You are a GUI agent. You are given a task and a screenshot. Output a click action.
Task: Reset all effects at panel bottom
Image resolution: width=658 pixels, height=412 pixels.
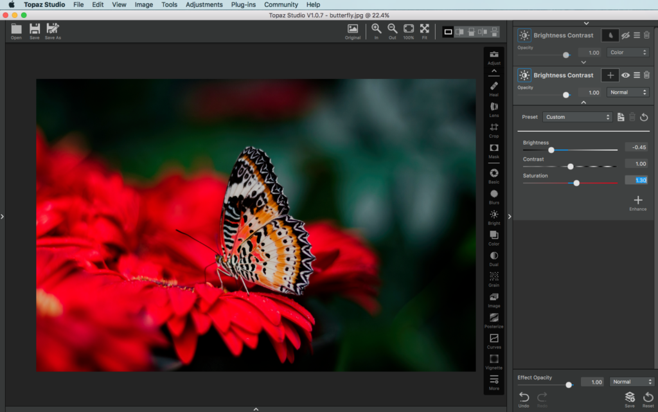648,399
